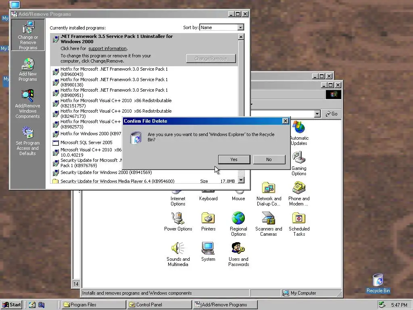The image size is (413, 310).
Task: Click first Quick Launch icon next to Start
Action: point(32,305)
